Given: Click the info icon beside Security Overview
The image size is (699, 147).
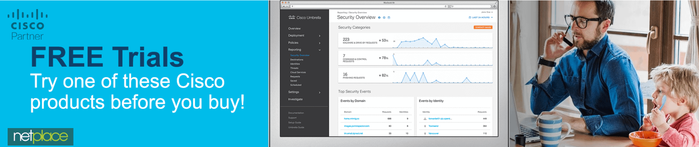Looking at the screenshot, I should click(x=379, y=17).
